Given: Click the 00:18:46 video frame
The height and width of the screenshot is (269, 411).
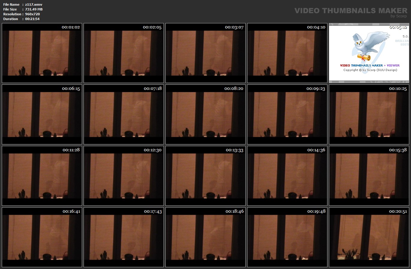Looking at the screenshot, I should pyautogui.click(x=205, y=237).
